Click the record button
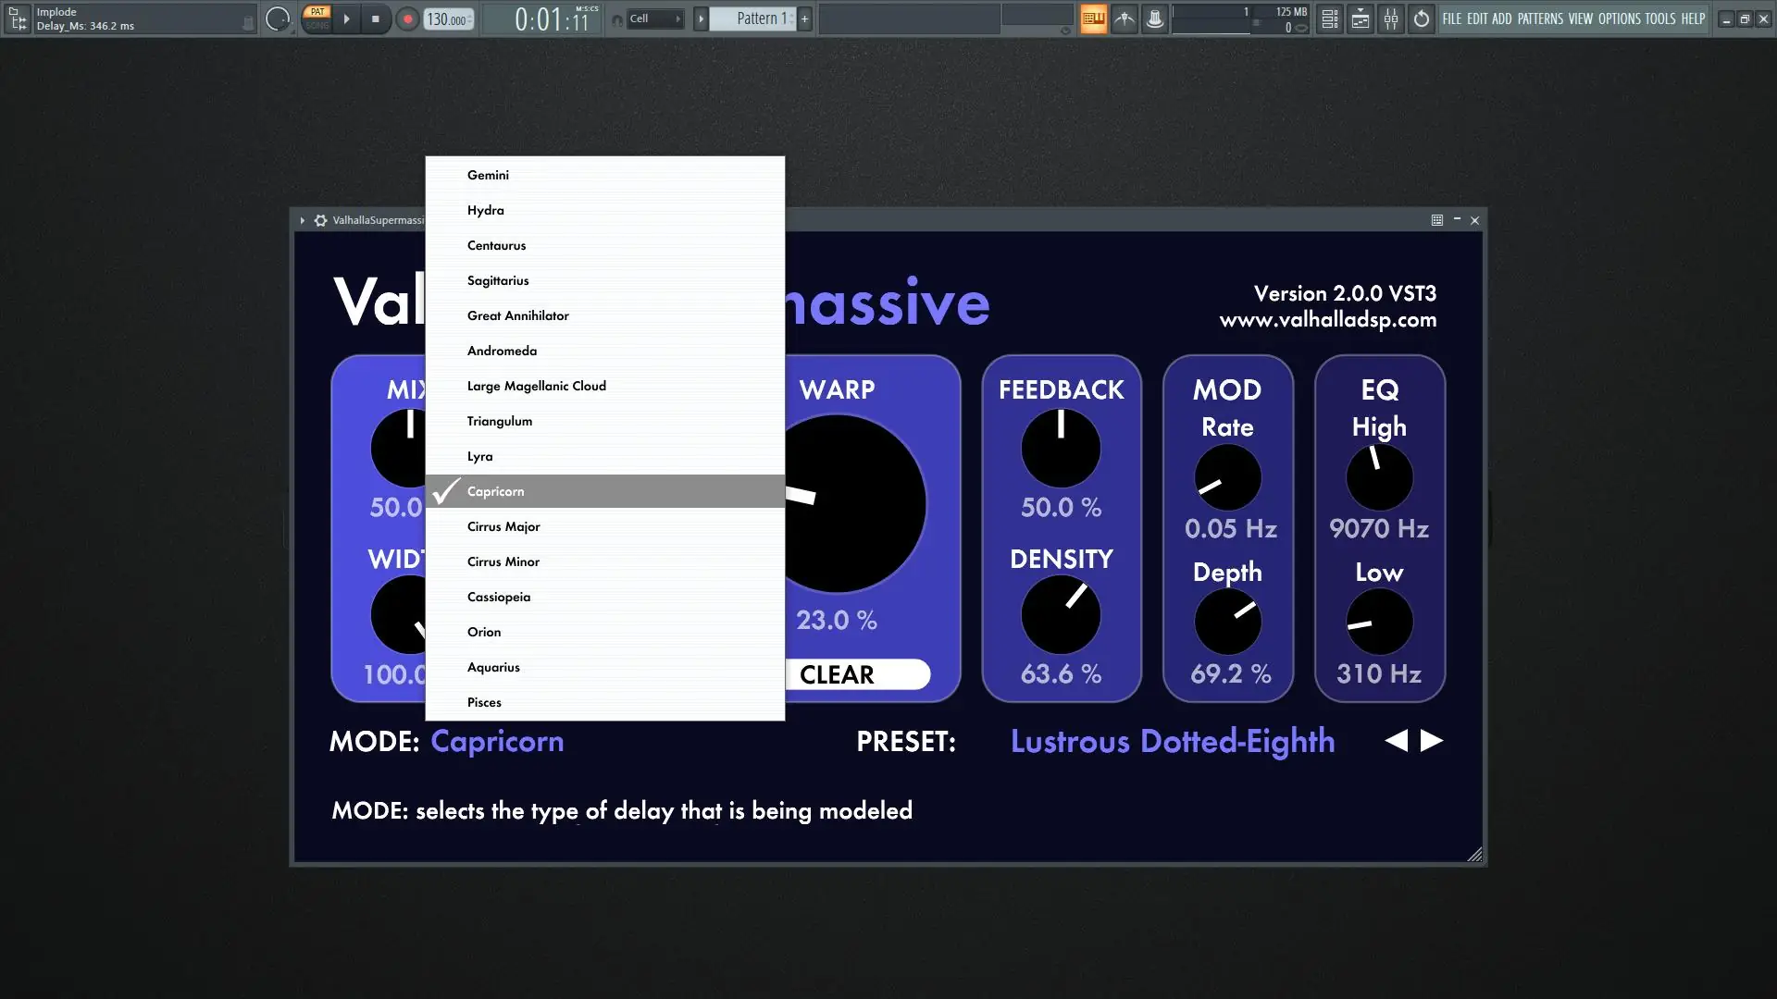This screenshot has height=999, width=1777. (407, 18)
